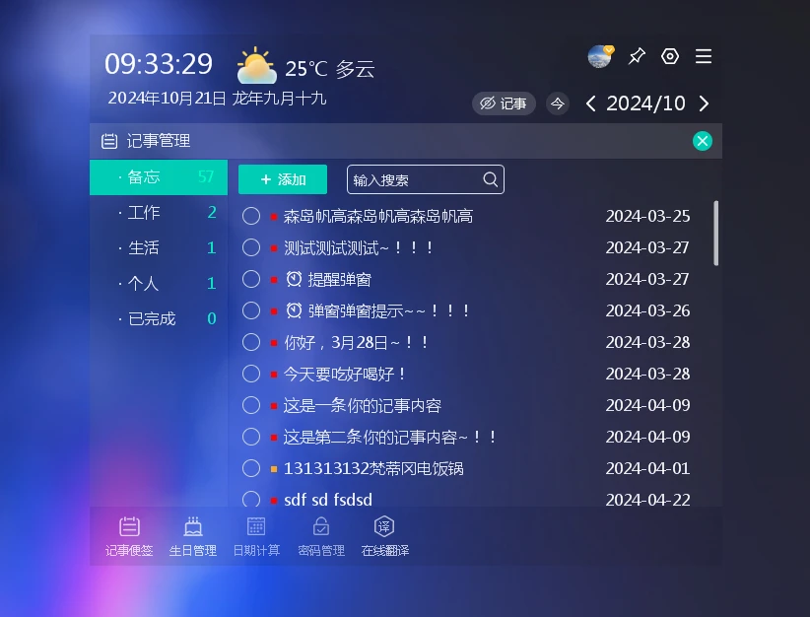Click the 添加 add button
Screen dimensions: 810x617
coord(283,179)
